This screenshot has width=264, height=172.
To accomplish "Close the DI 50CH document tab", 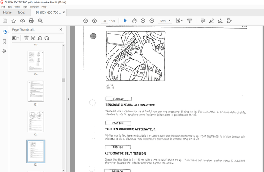I will coord(64,12).
